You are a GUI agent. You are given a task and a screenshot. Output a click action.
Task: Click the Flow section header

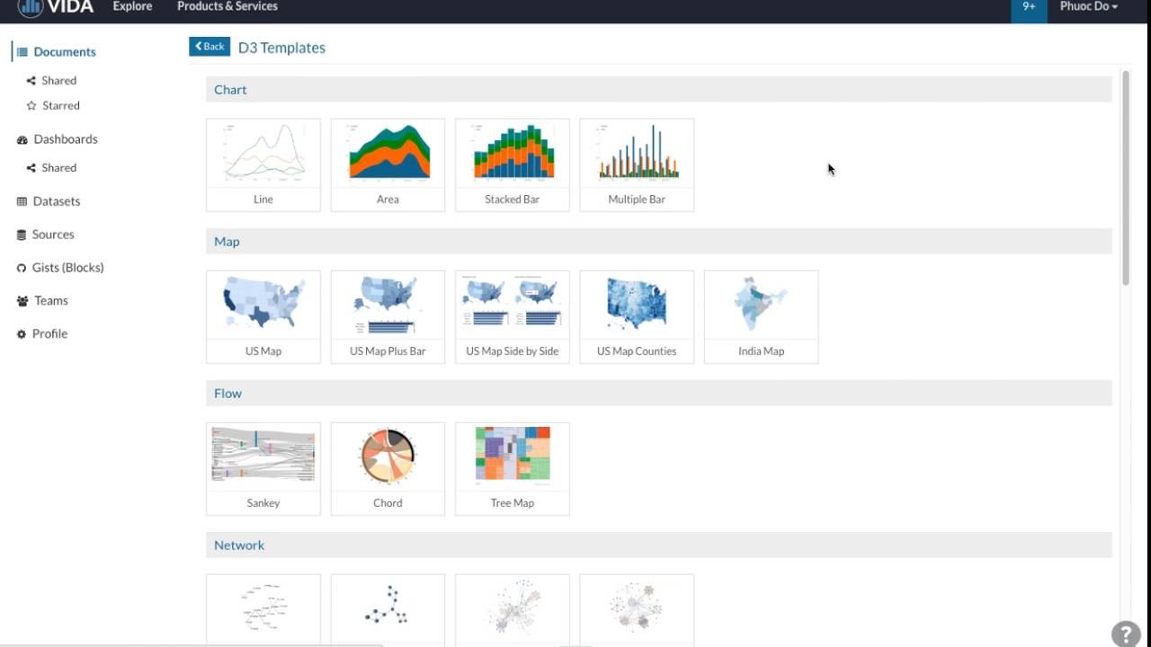(x=659, y=394)
